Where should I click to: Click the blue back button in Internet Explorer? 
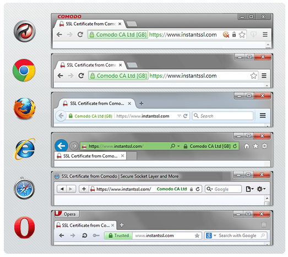[x=61, y=146]
